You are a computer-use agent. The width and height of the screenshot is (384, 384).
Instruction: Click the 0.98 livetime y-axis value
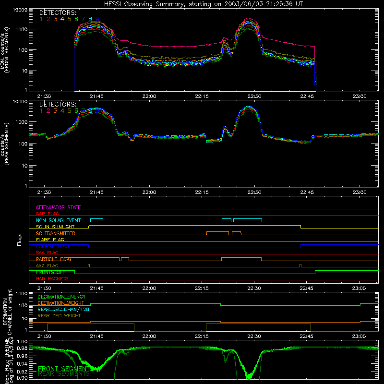pyautogui.click(x=22, y=348)
